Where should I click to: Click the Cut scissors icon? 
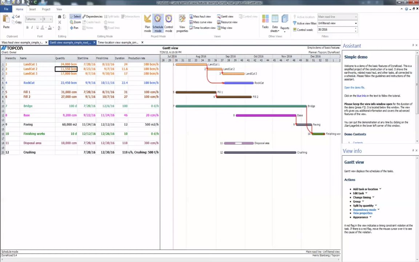pos(13,17)
